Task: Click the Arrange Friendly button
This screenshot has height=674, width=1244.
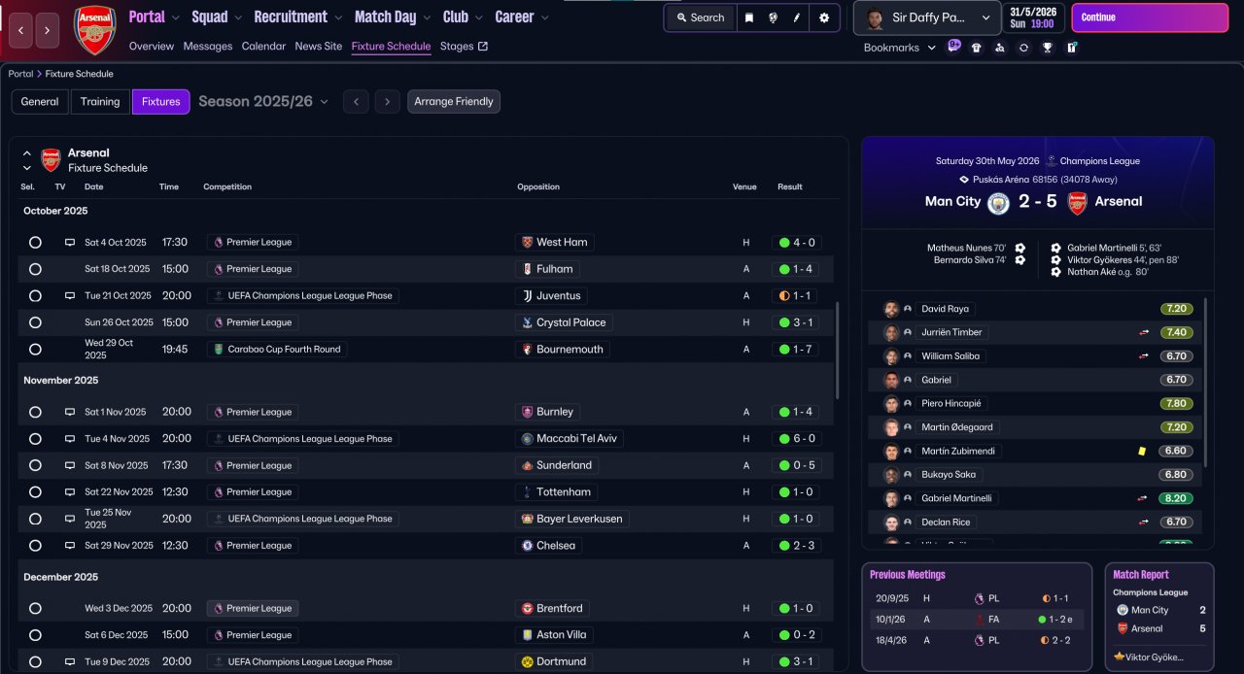Action: [x=454, y=102]
